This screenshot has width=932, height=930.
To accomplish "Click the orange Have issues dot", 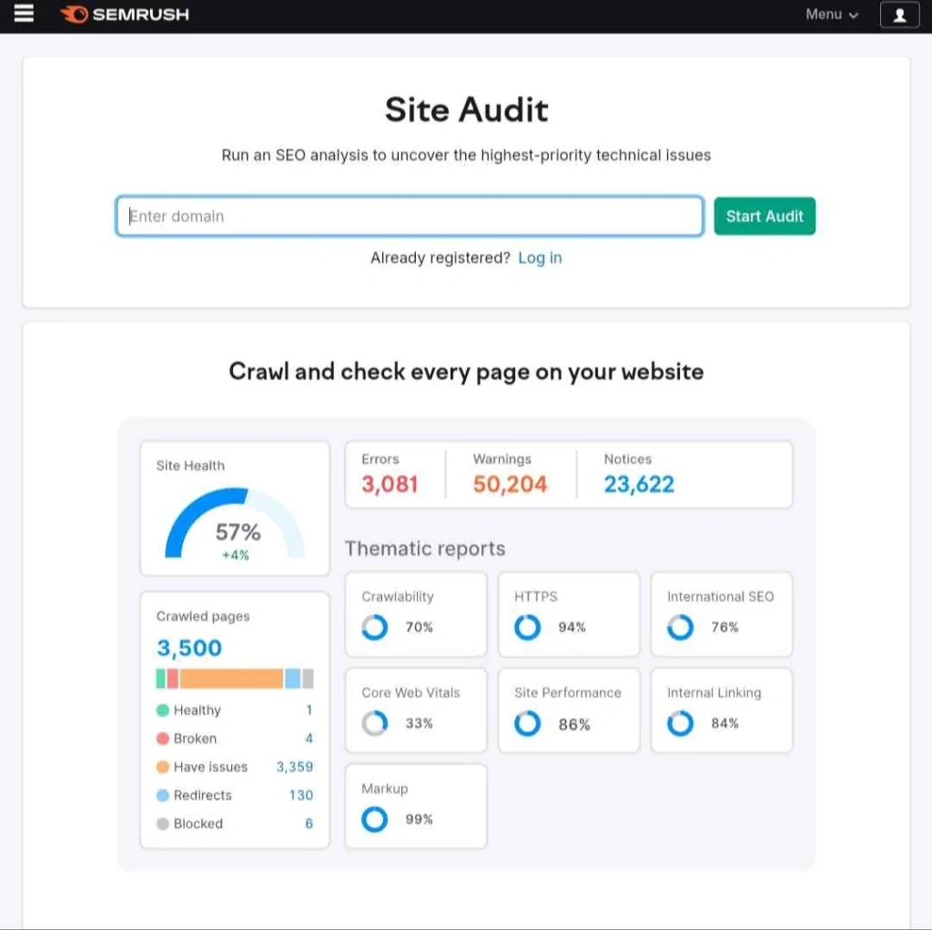I will pyautogui.click(x=162, y=767).
